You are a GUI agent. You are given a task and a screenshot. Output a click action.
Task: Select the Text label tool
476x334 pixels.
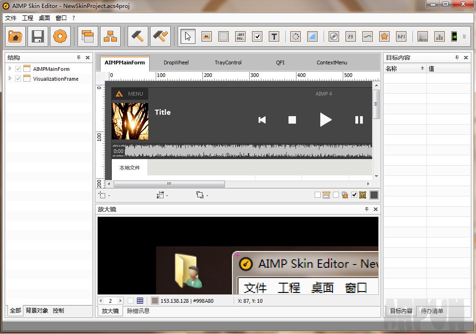click(x=274, y=36)
